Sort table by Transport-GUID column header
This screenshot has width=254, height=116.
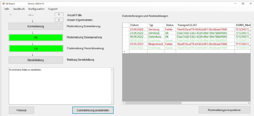[205, 25]
